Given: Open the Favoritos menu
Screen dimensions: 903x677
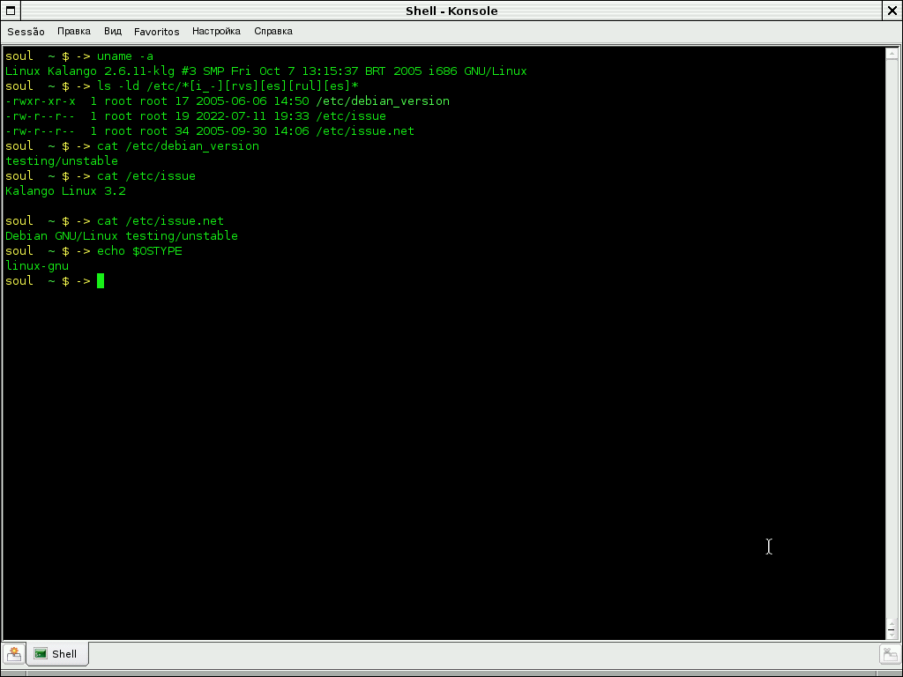Looking at the screenshot, I should (157, 32).
